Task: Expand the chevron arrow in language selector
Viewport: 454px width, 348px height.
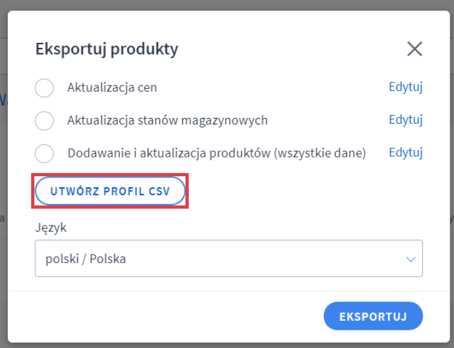Action: click(x=410, y=259)
